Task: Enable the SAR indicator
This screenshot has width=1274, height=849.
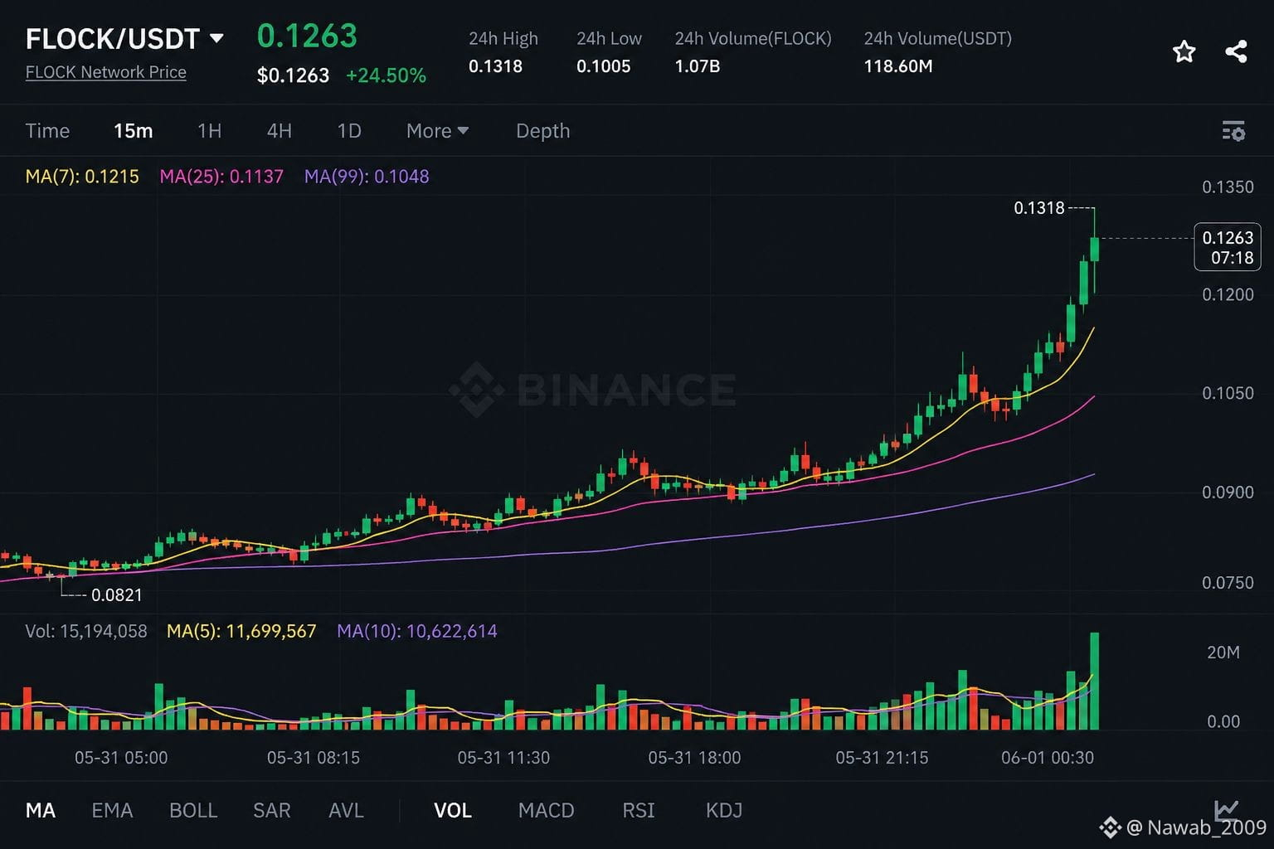Action: tap(271, 810)
